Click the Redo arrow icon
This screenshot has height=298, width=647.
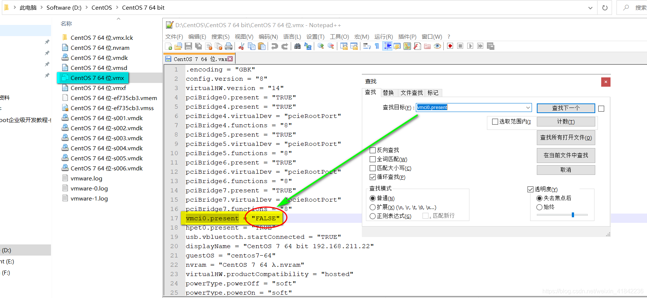tap(285, 46)
